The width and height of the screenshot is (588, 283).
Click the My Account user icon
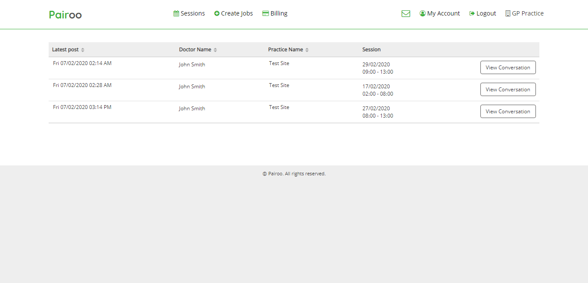tap(422, 13)
